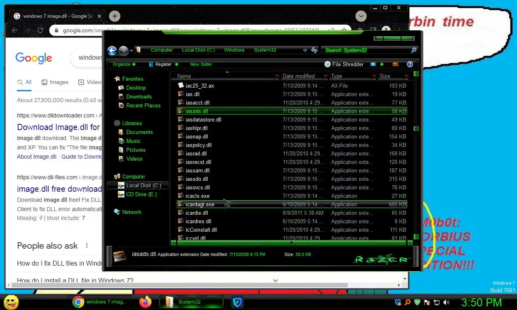517x310 pixels.
Task: Click Local Disk (C:) in the breadcrumb
Action: click(x=198, y=50)
